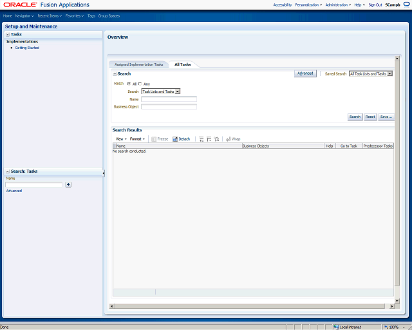Open the Personalization menu
Image resolution: width=412 pixels, height=330 pixels.
308,5
